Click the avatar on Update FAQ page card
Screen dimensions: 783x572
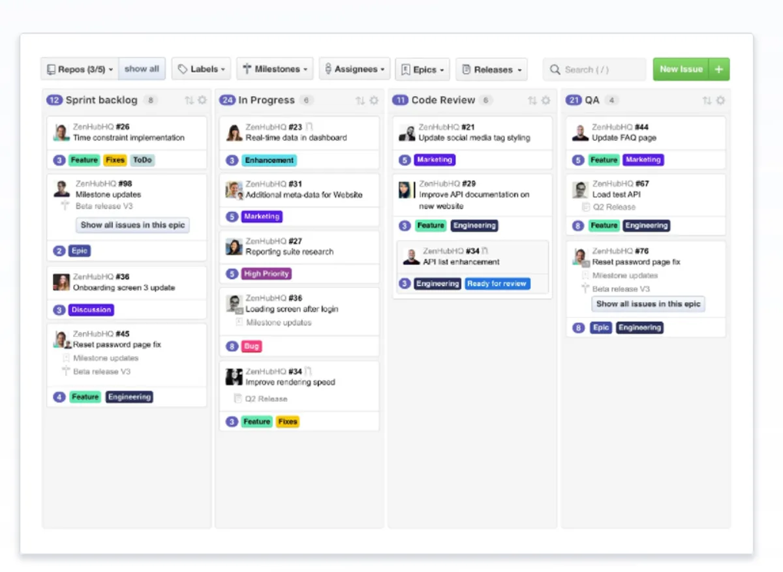tap(580, 132)
